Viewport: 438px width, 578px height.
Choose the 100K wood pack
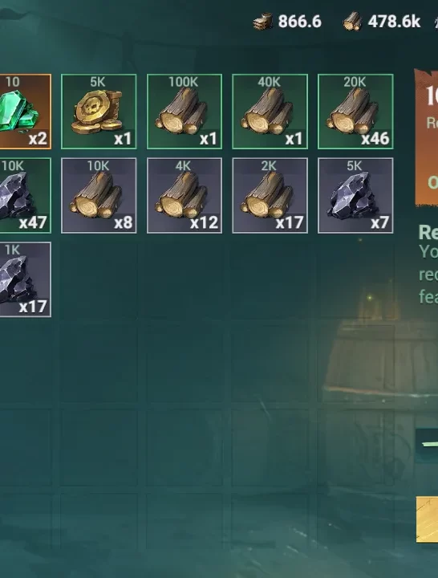185,112
